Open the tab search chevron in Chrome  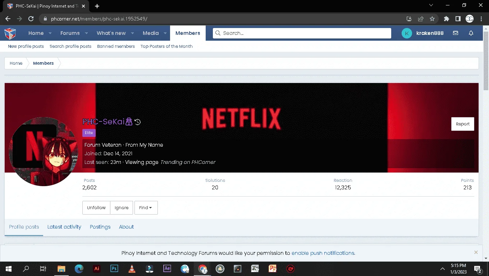pos(431,5)
